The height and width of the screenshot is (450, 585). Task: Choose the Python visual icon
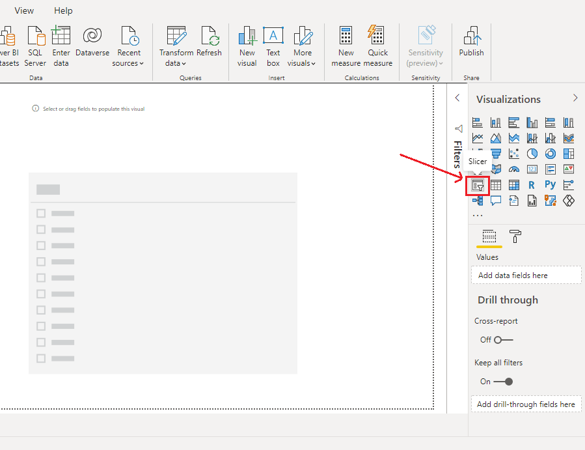(x=551, y=185)
